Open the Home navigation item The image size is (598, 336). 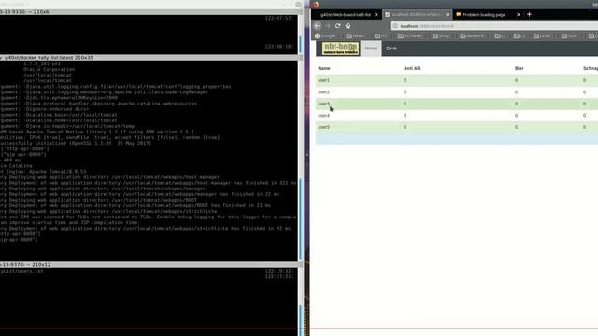(371, 49)
